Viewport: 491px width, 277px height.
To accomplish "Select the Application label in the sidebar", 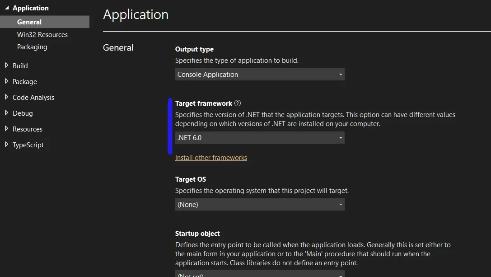I will (31, 8).
